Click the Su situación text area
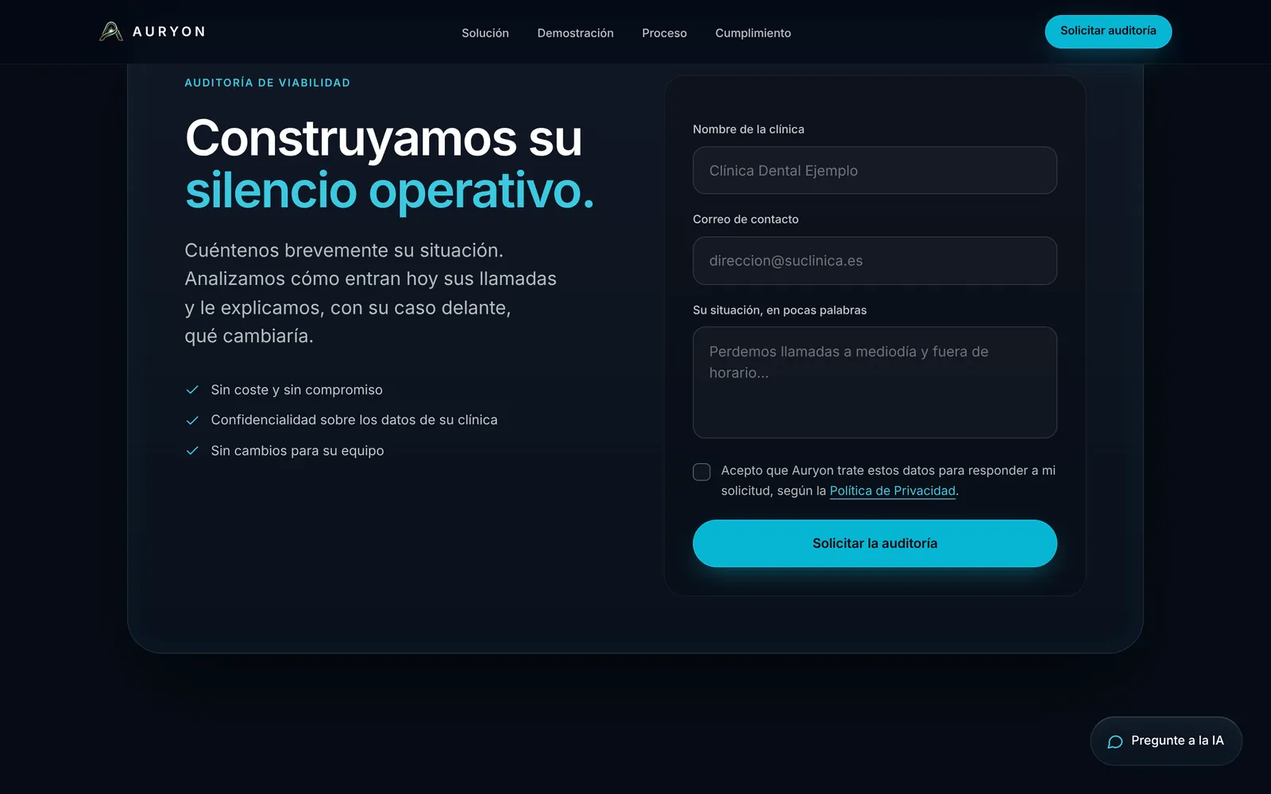 coord(875,382)
